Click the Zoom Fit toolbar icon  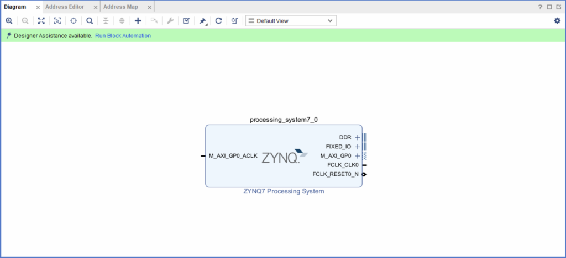coord(41,21)
